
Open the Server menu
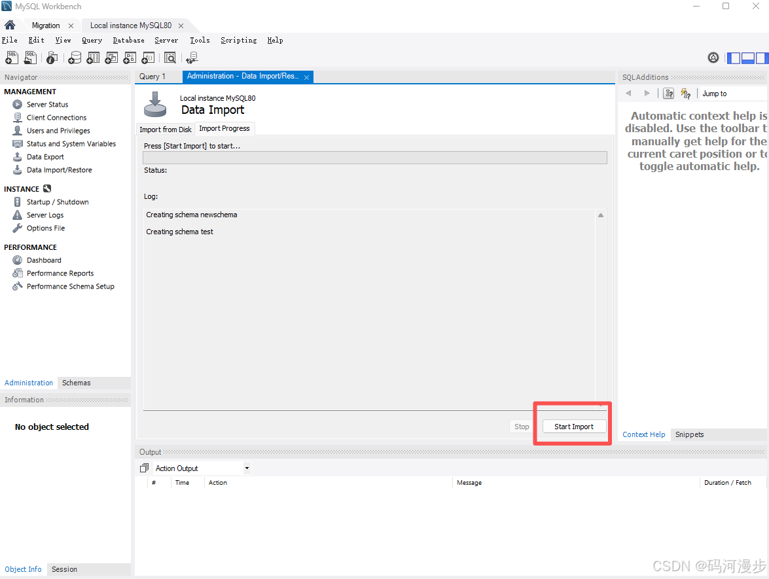(x=166, y=40)
